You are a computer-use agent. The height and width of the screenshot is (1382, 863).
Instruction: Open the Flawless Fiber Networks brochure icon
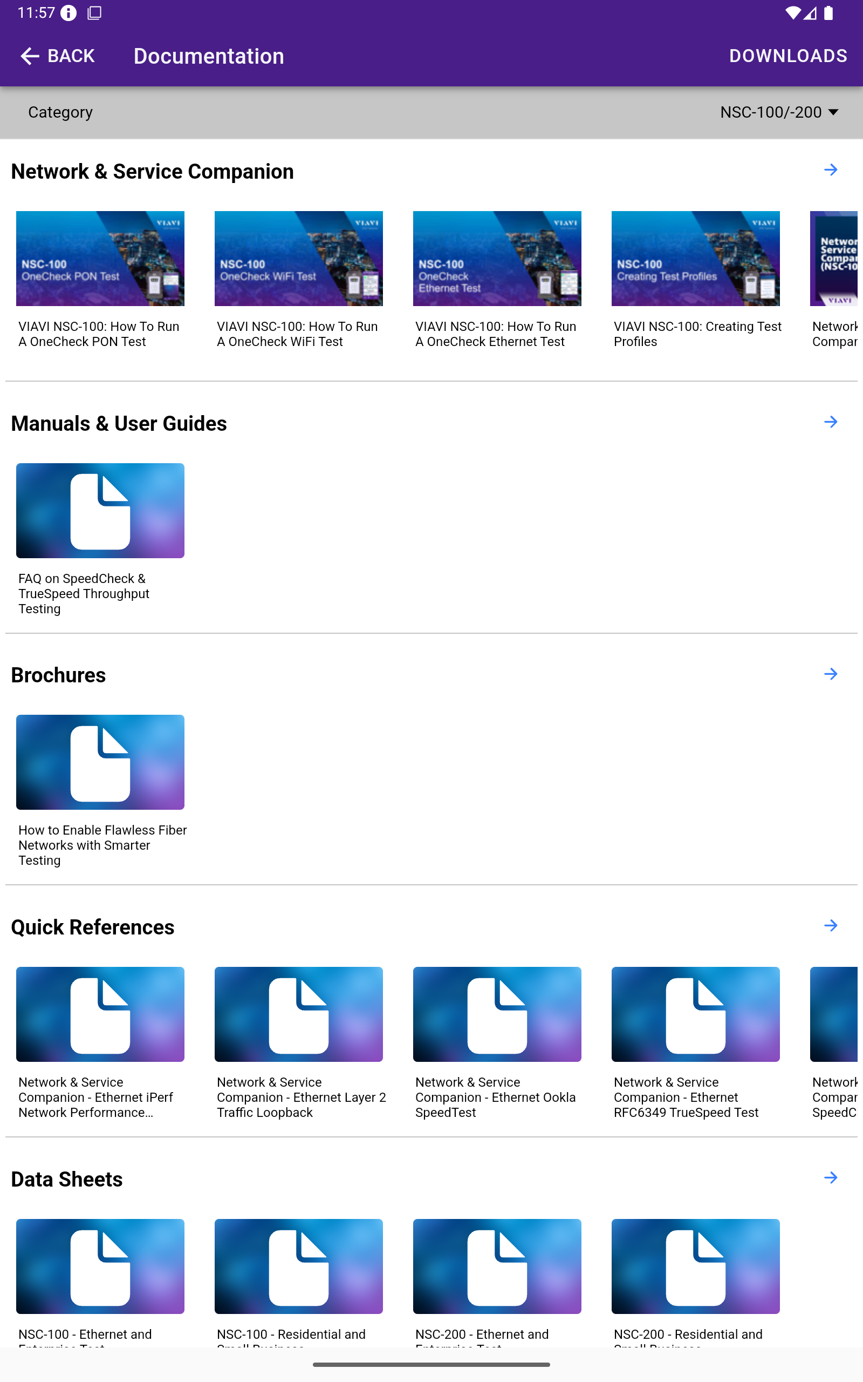pos(100,762)
